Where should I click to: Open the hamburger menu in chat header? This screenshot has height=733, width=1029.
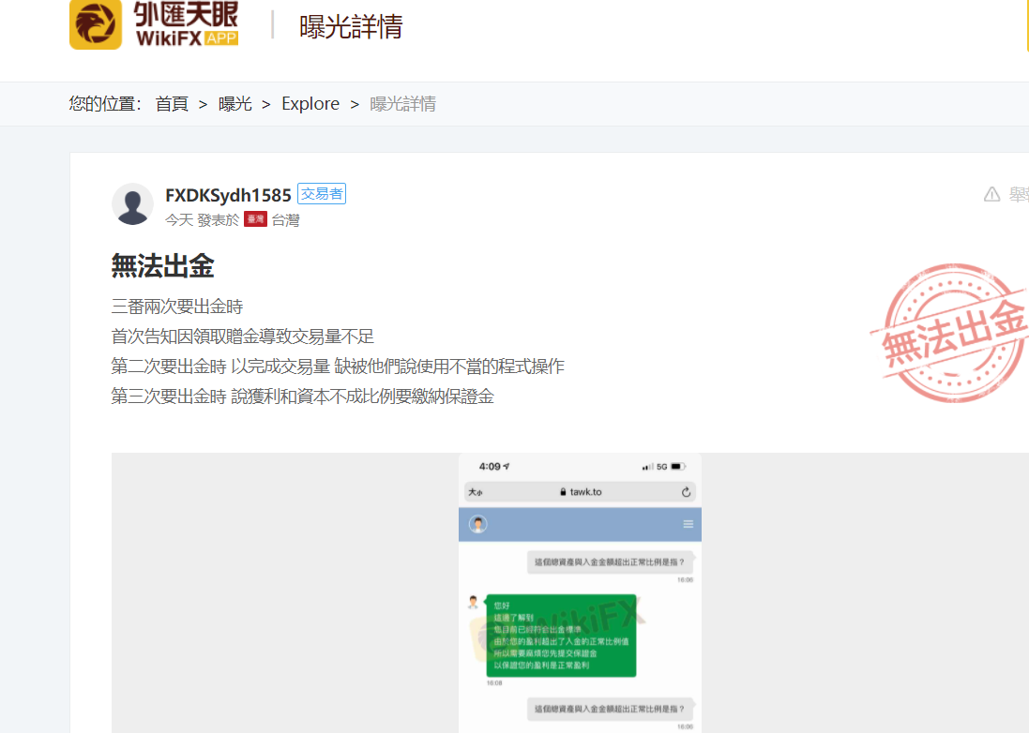[688, 524]
